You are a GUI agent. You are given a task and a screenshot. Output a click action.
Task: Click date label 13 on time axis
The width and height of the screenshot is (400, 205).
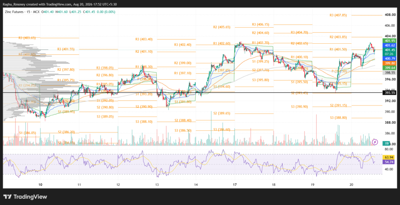tap(157, 184)
